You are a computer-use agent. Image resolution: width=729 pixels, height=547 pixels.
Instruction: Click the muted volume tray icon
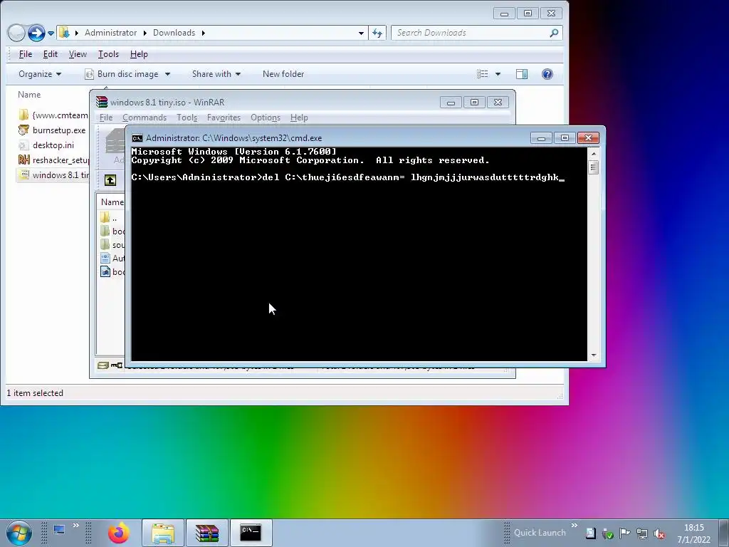[x=659, y=533]
